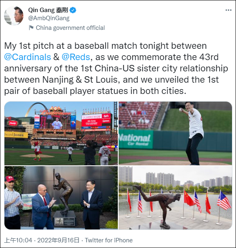Open the three-dot more options menu
Image resolution: width=236 pixels, height=248 pixels.
pos(228,10)
